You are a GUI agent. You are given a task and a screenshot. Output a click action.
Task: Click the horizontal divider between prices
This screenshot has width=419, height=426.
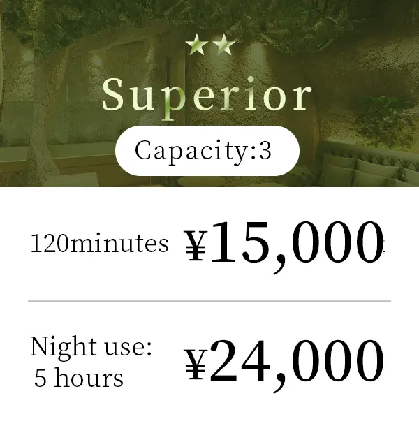(209, 301)
